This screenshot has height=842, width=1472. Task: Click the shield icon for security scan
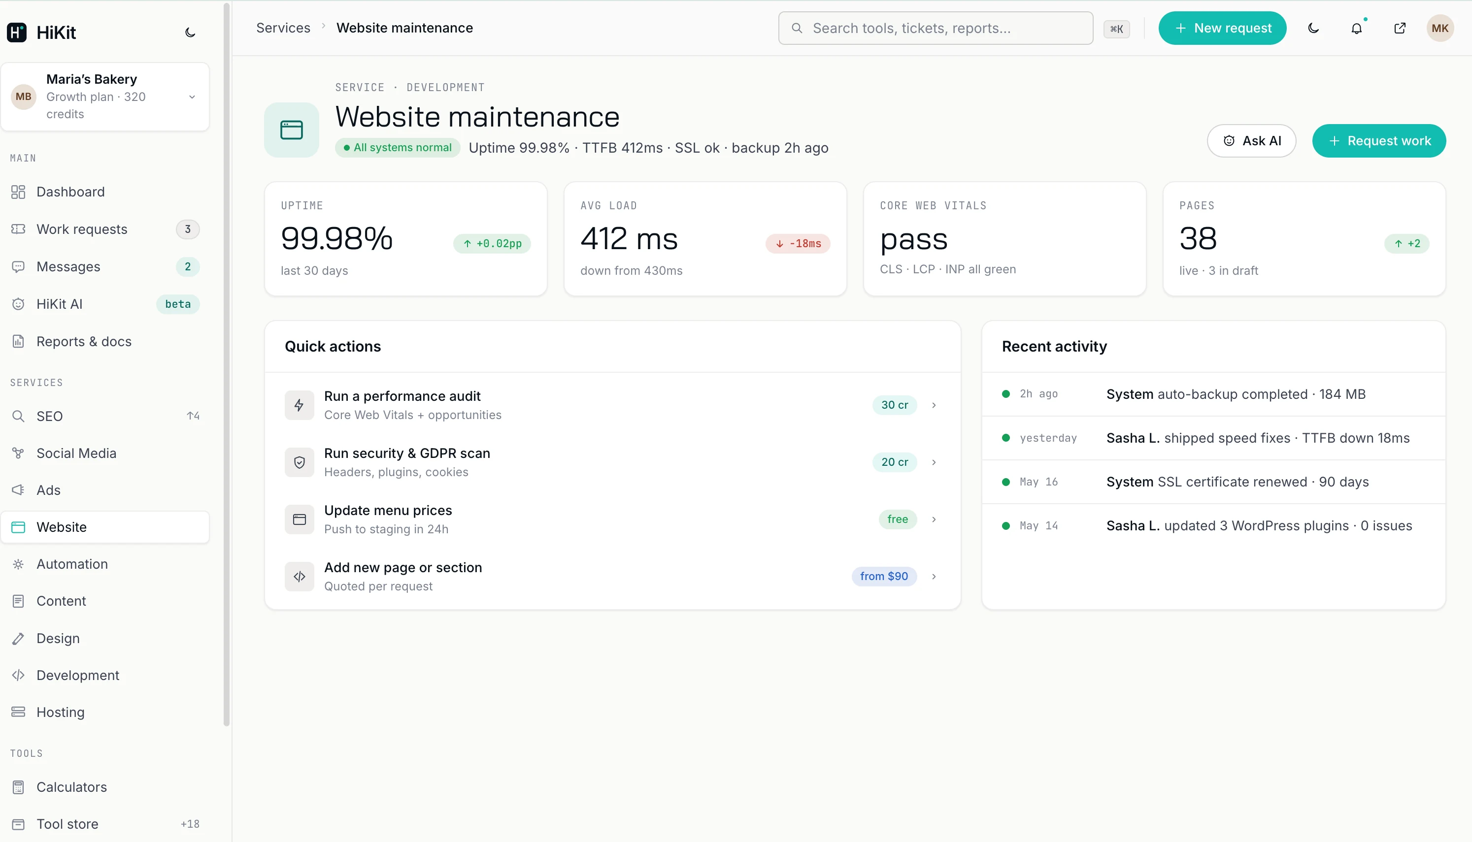click(x=299, y=462)
